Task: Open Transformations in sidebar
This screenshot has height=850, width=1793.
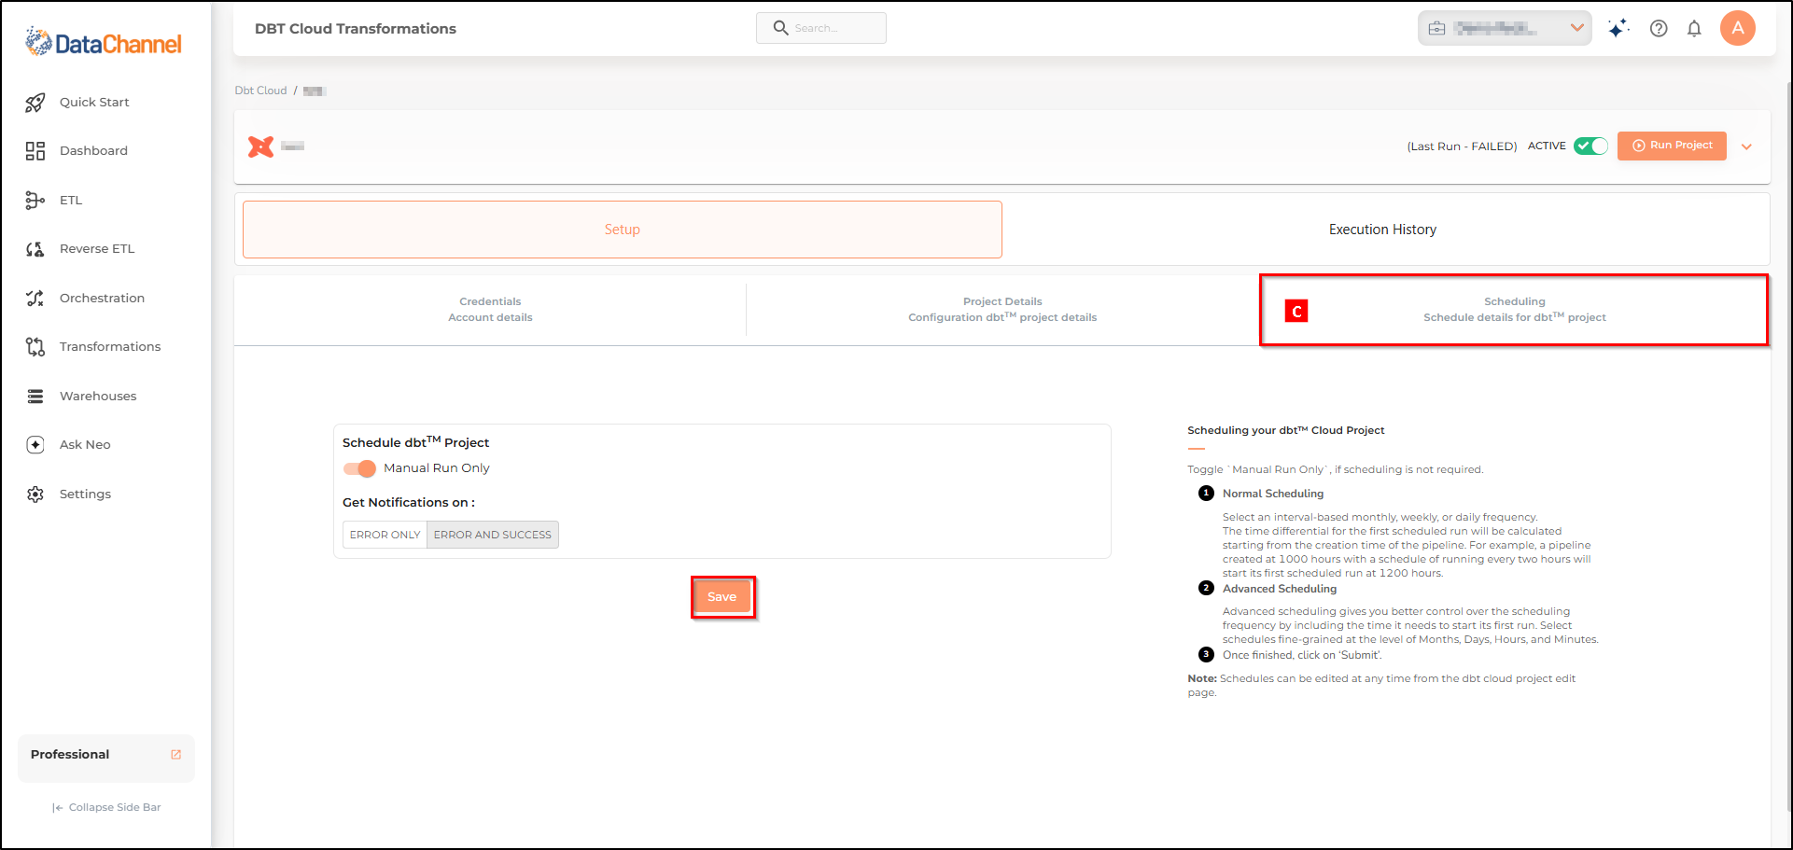Action: pyautogui.click(x=110, y=347)
